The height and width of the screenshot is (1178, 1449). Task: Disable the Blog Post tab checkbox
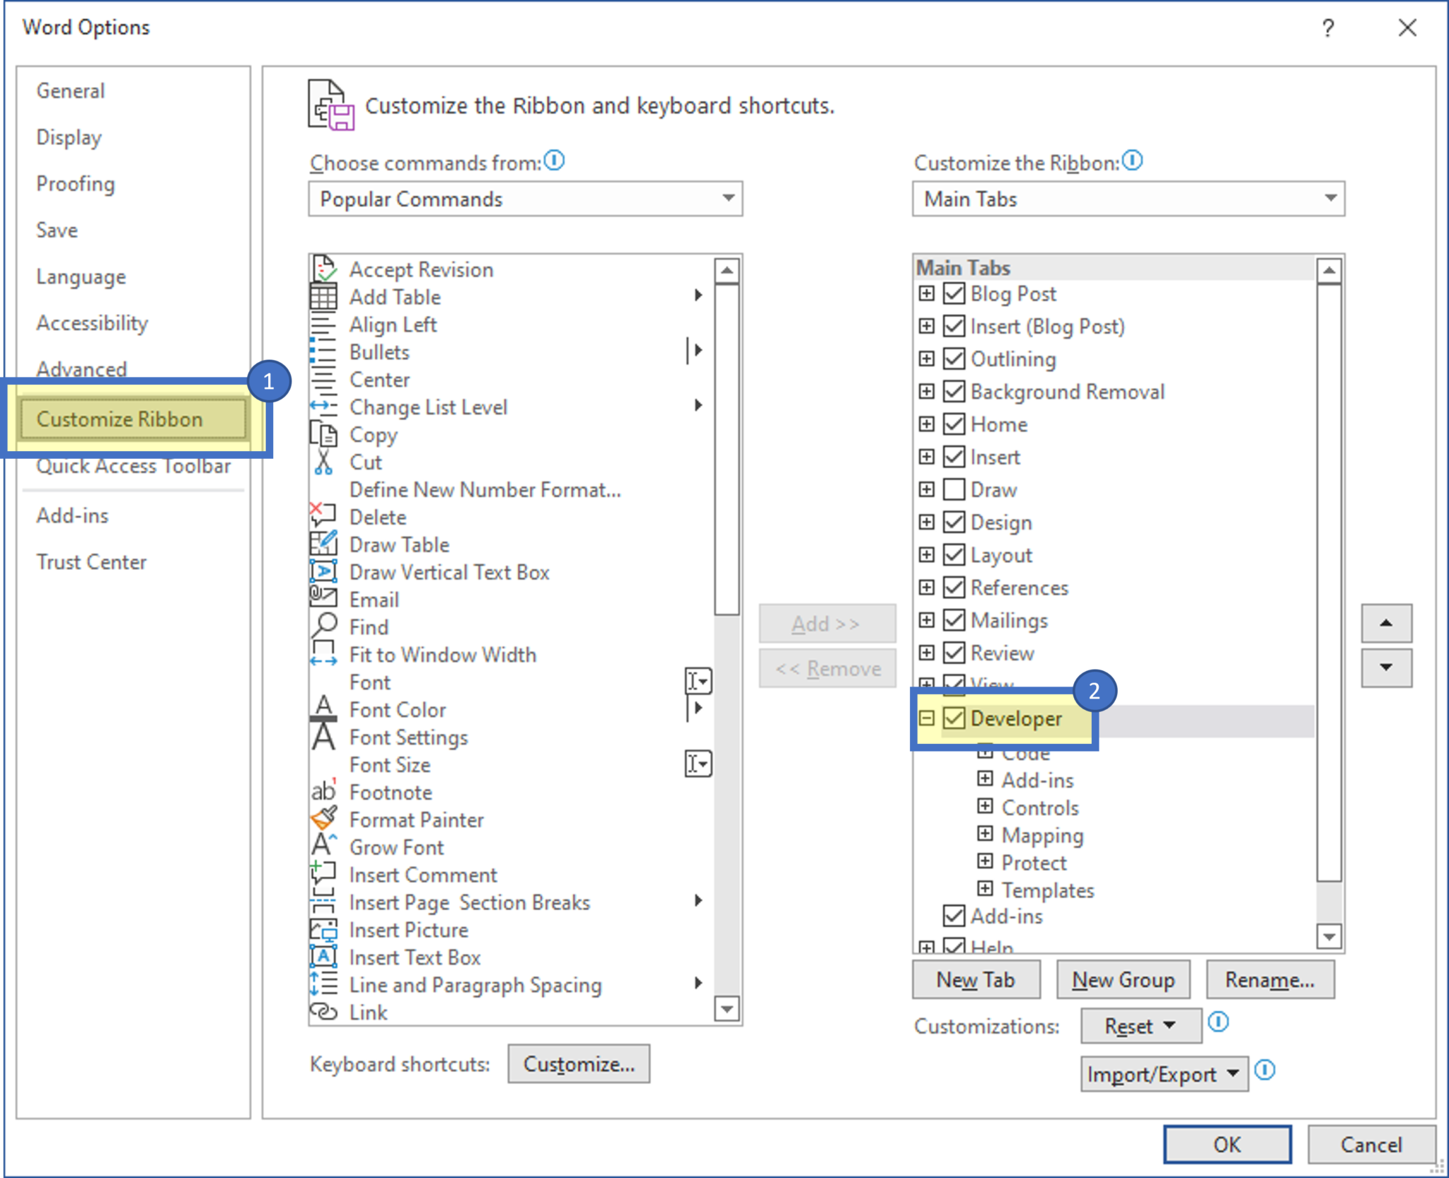coord(954,293)
